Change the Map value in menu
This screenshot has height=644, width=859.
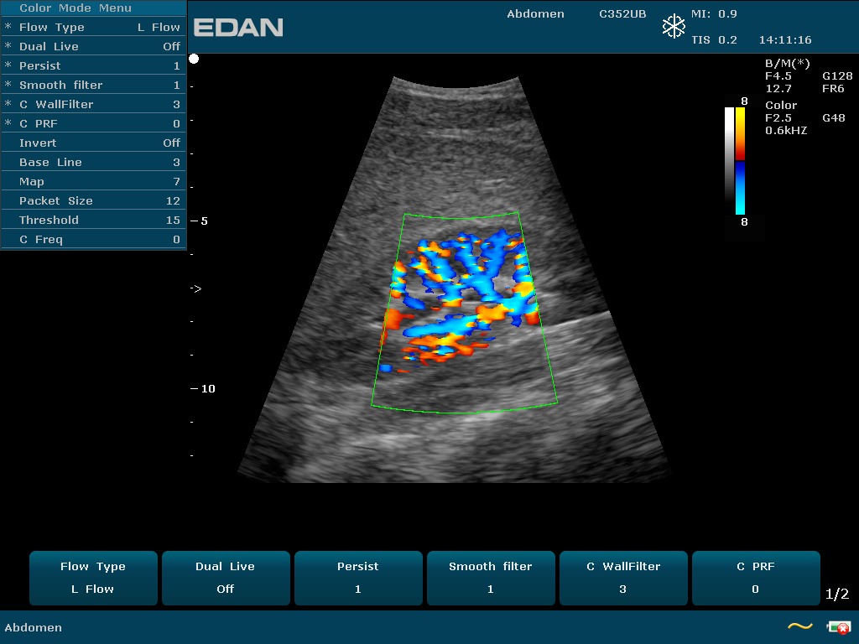click(x=93, y=181)
